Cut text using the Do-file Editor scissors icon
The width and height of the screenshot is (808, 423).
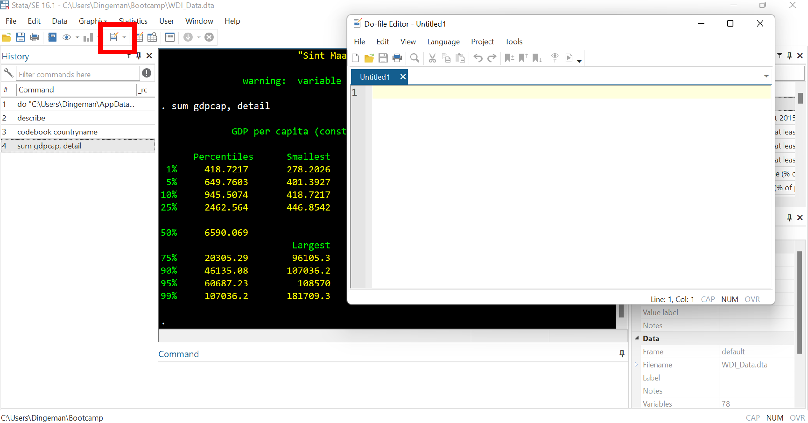[x=432, y=58]
